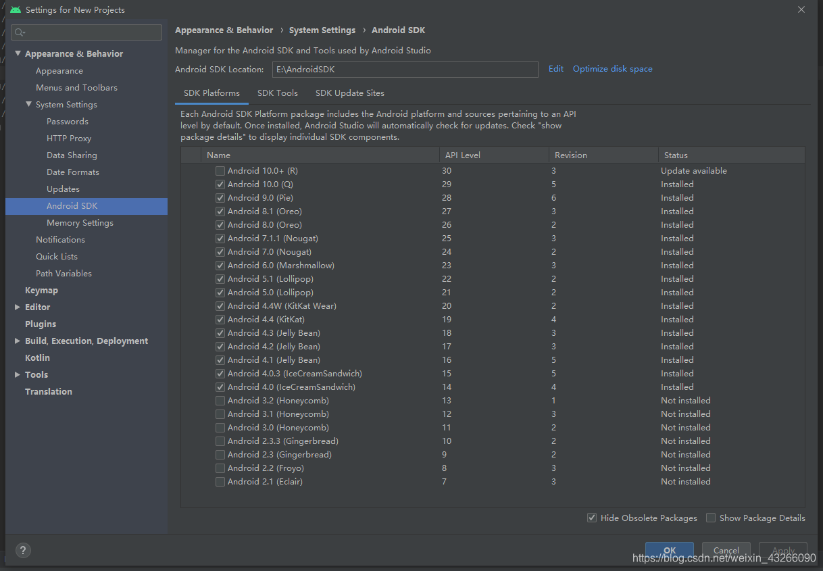Click the Edit link for SDK location
823x571 pixels.
point(556,69)
